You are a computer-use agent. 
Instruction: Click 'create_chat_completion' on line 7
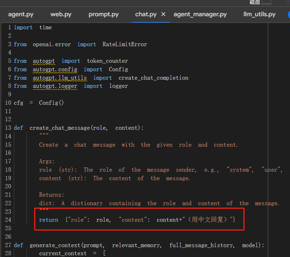tap(153, 78)
